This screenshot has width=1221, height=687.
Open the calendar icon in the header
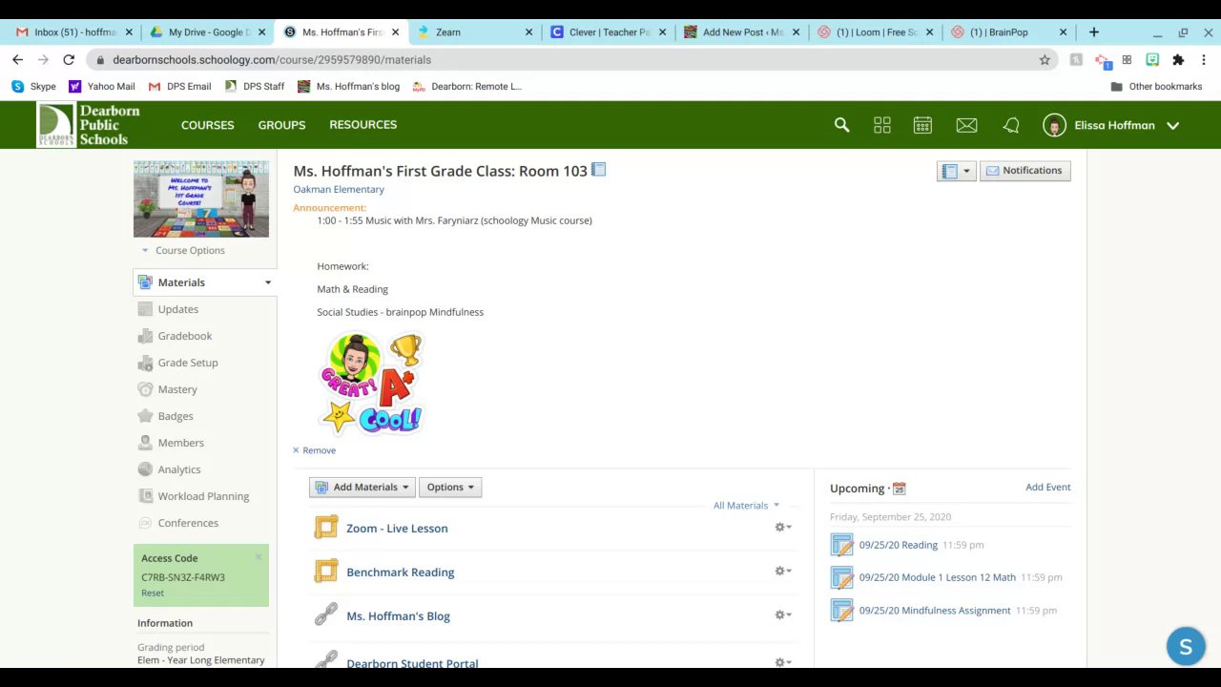[922, 125]
